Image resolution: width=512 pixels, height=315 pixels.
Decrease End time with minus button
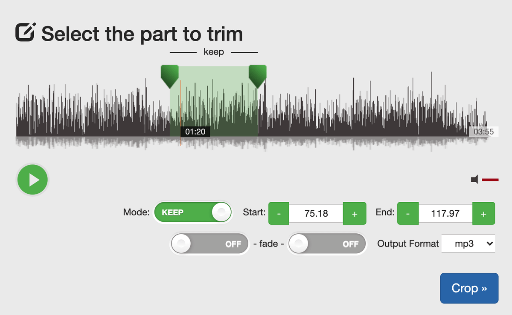point(408,213)
